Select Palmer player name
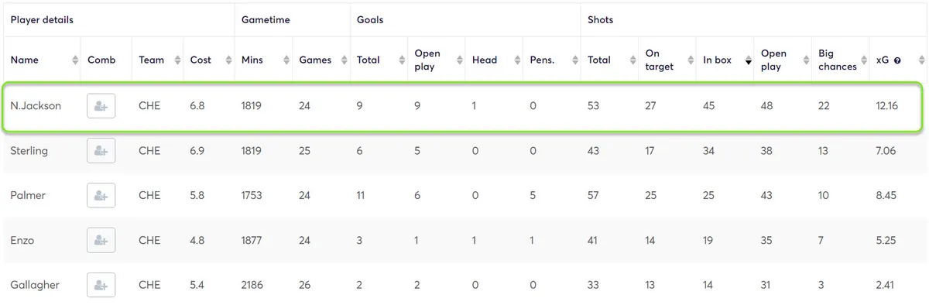929x305 pixels. tap(28, 196)
